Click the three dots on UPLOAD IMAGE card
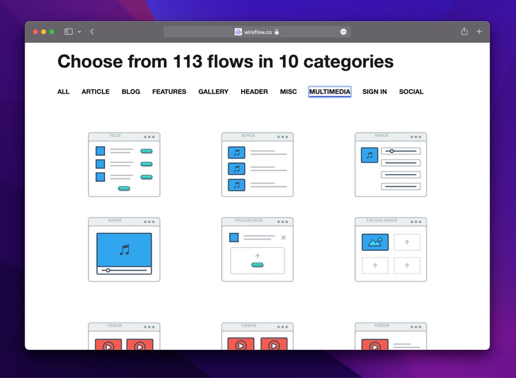516x378 pixels. click(x=416, y=222)
